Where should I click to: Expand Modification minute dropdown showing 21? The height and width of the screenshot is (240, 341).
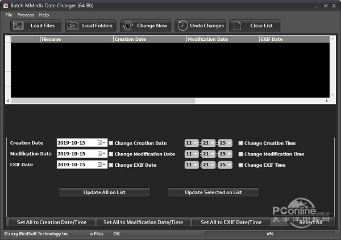pyautogui.click(x=209, y=154)
